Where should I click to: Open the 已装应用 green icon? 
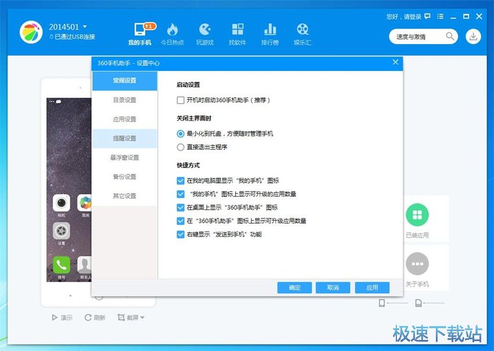click(417, 215)
